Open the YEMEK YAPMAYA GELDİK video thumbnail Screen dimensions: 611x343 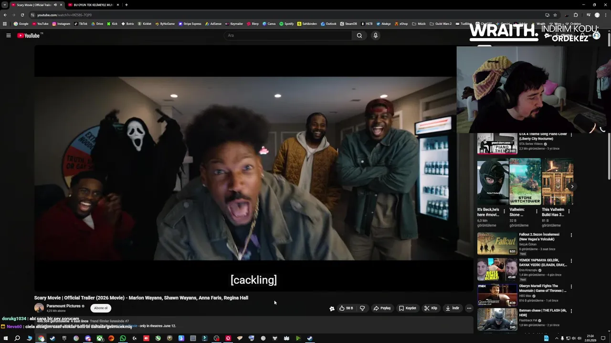(497, 269)
